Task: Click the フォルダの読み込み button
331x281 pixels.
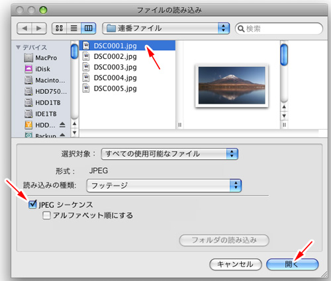Action: click(224, 240)
